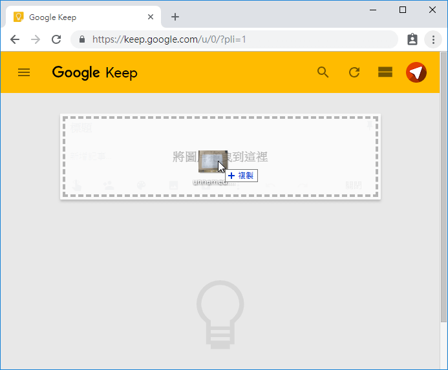Add a collaborator to the new note
This screenshot has width=448, height=370.
click(x=109, y=185)
